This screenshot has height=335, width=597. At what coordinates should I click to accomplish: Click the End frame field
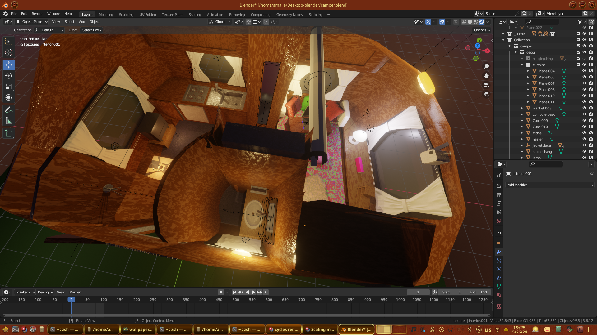[478, 292]
